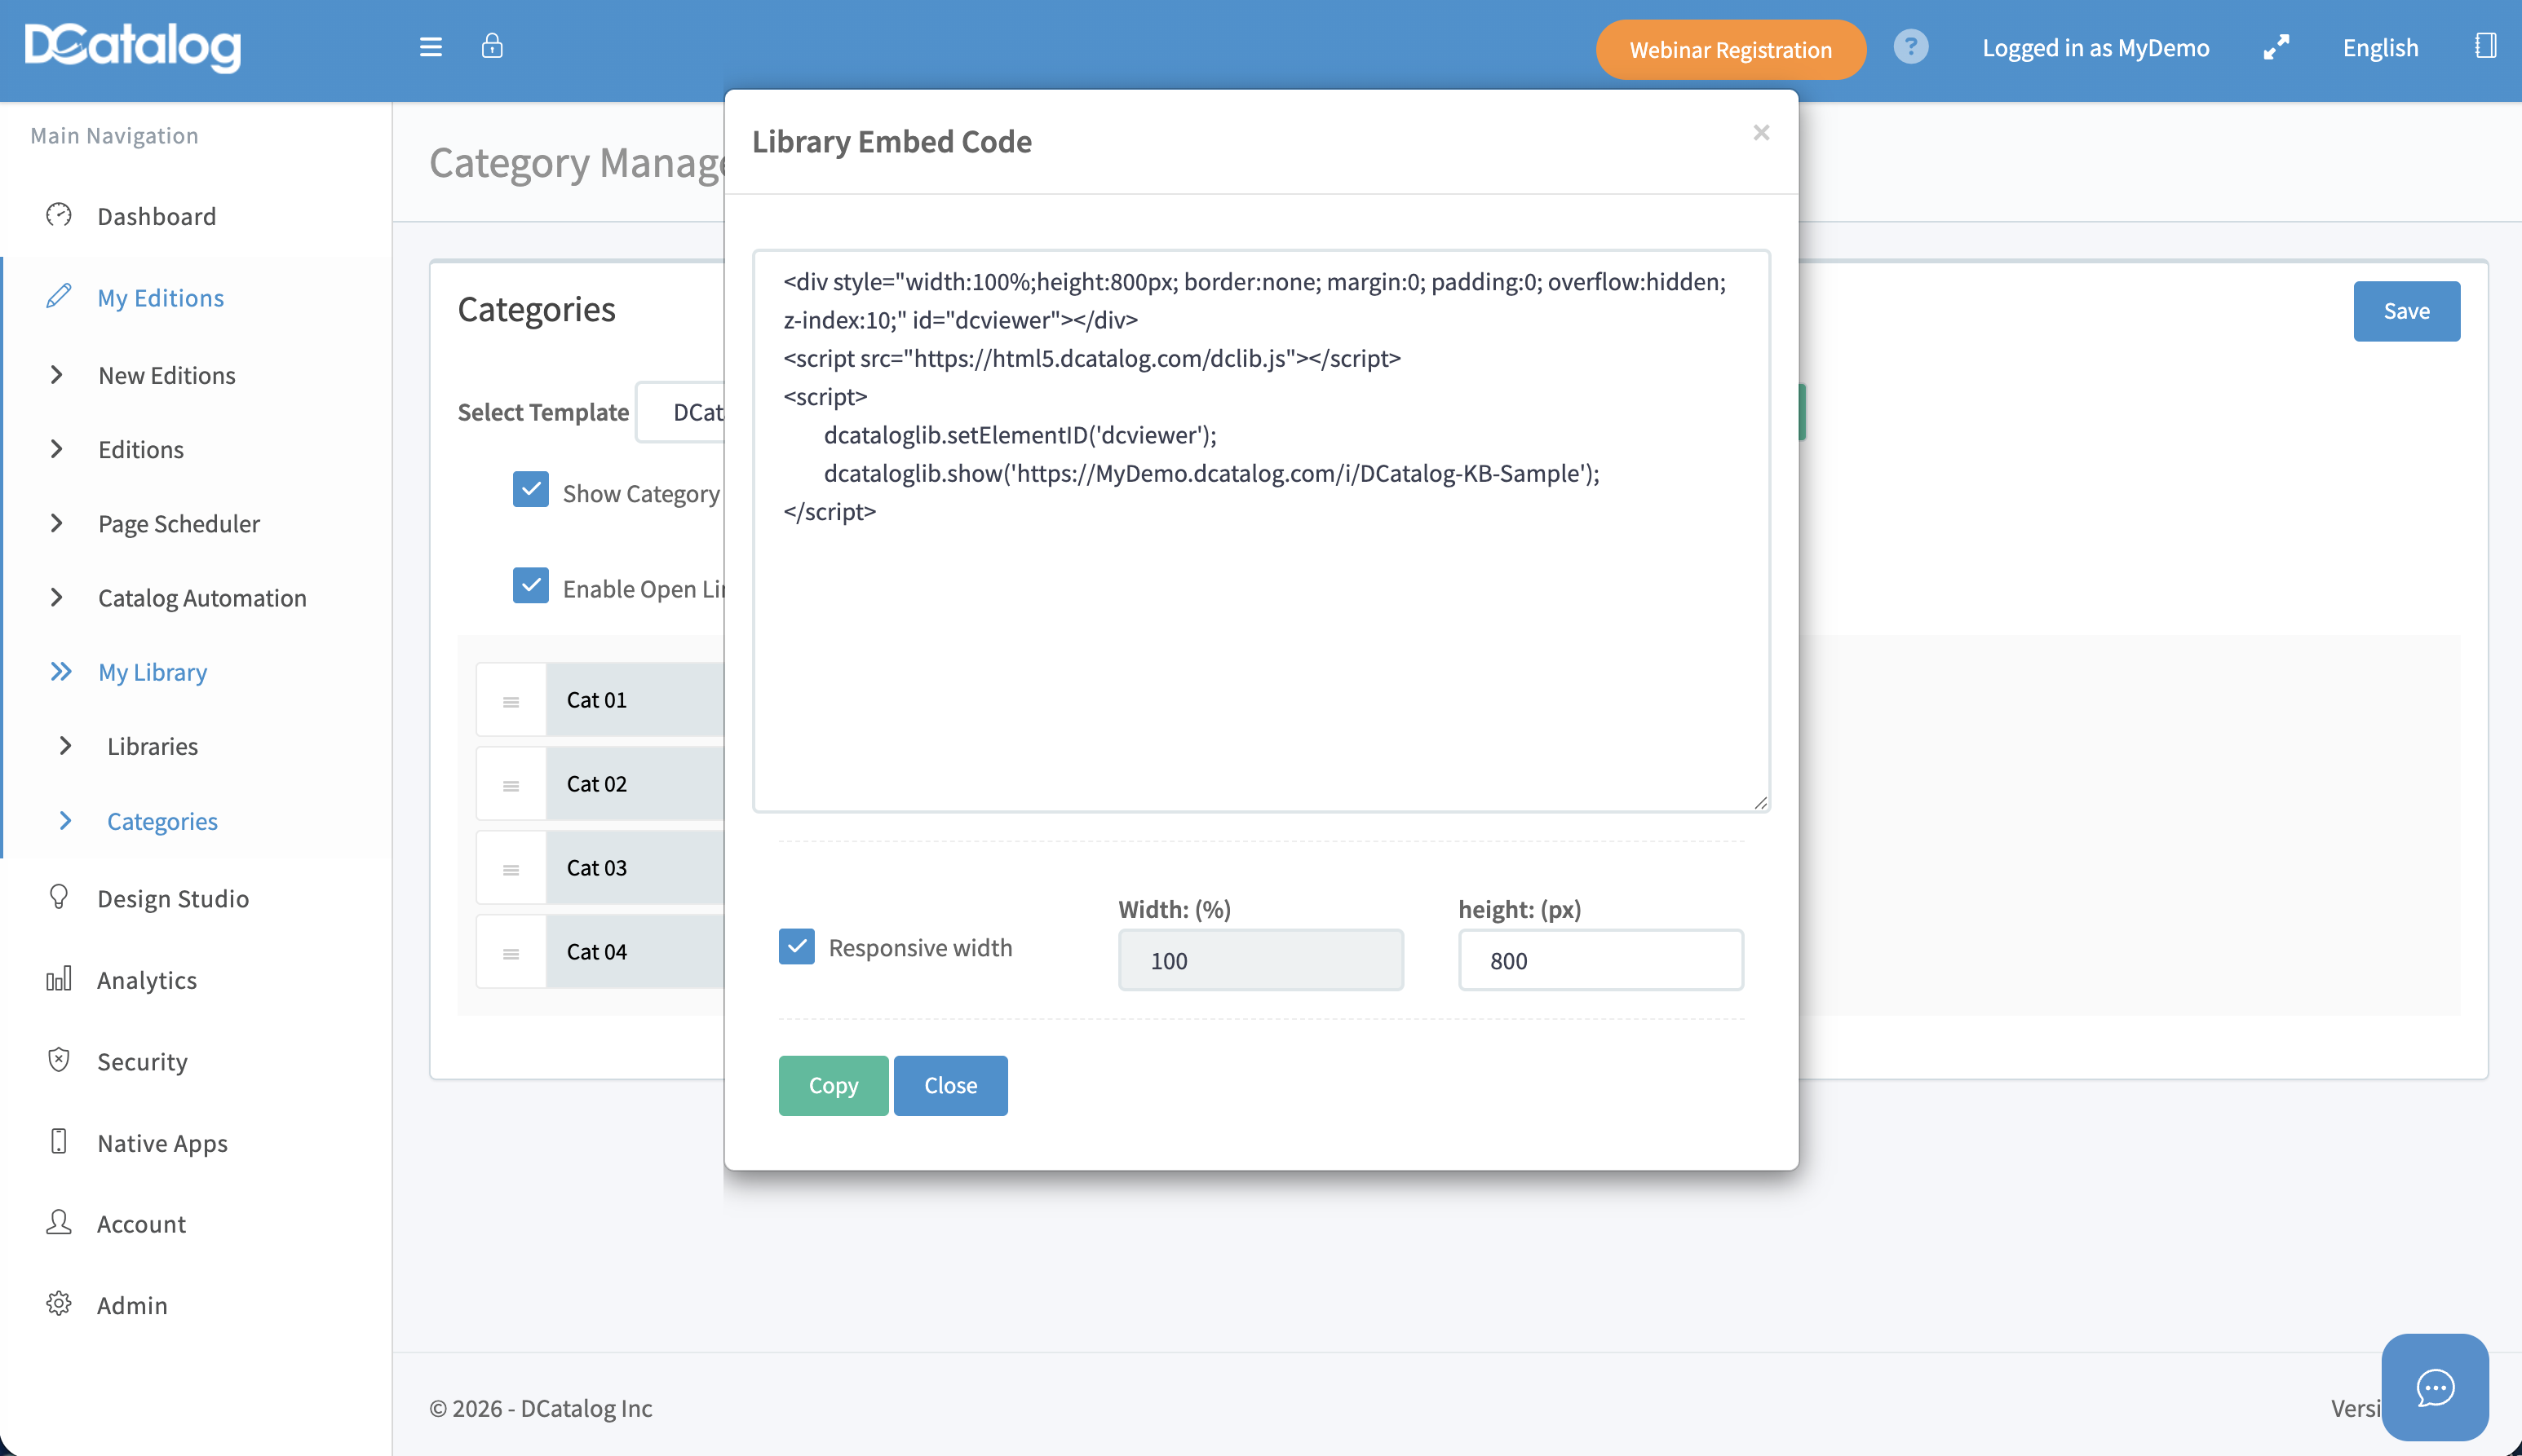2522x1456 pixels.
Task: Open Design Studio in main navigation
Action: (x=172, y=898)
